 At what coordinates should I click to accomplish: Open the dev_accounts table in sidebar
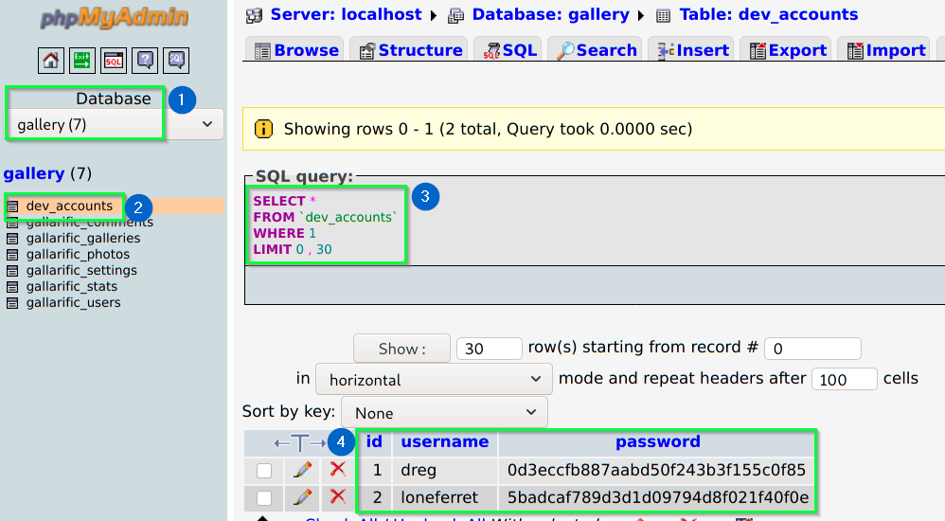[69, 207]
